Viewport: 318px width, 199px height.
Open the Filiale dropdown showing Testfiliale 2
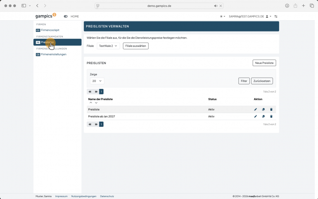coord(108,46)
